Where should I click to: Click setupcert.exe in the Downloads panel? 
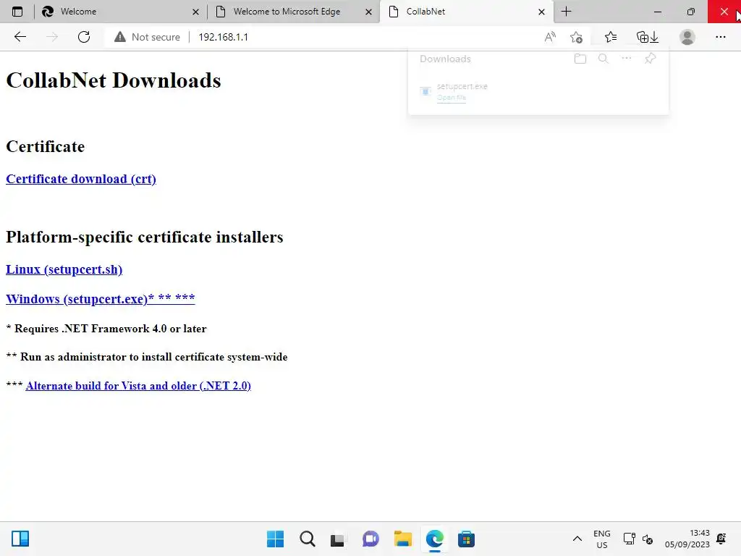(462, 86)
